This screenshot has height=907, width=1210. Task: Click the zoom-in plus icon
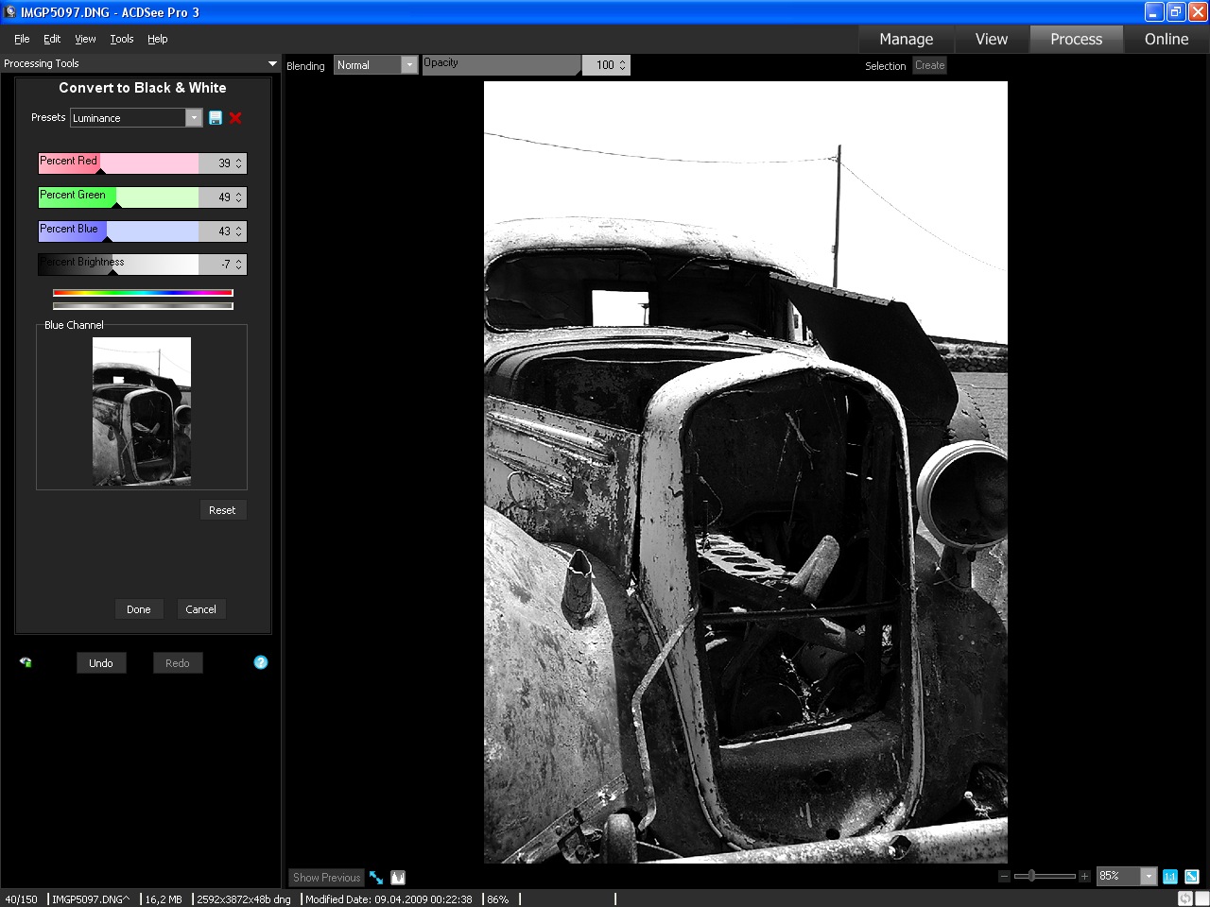(1084, 877)
